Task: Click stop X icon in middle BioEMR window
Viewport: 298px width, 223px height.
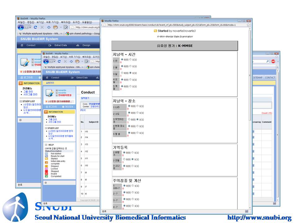Action: pos(65,61)
